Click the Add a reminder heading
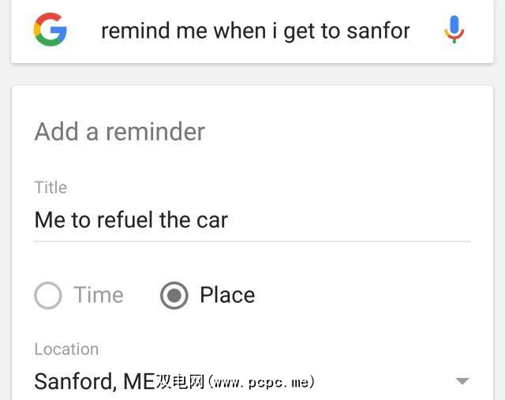 click(119, 132)
